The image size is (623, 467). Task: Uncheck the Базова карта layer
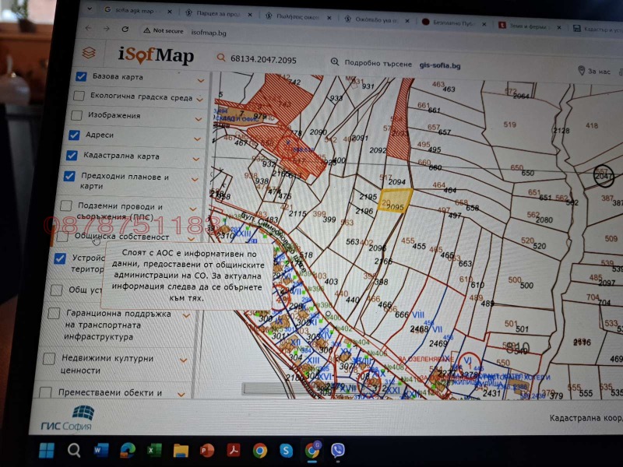(81, 76)
